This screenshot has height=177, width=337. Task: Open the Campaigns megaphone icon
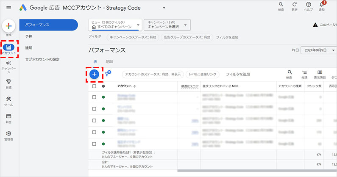click(x=9, y=63)
